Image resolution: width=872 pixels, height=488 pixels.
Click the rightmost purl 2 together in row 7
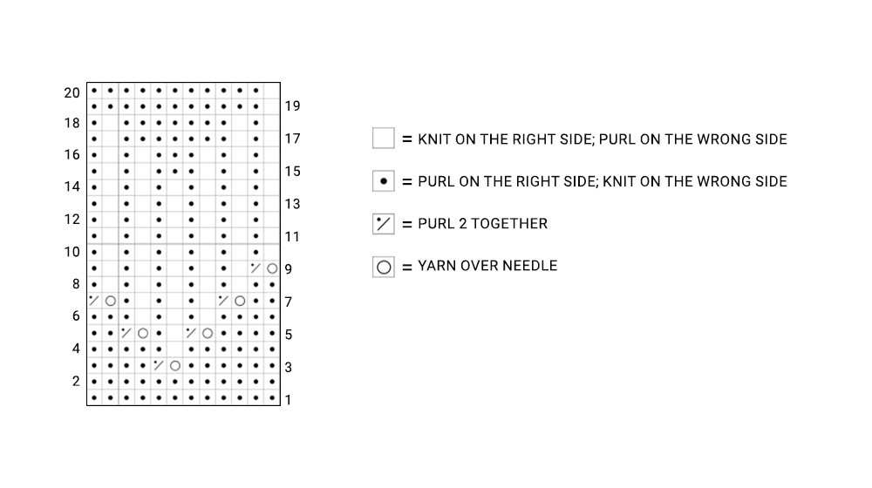click(x=223, y=301)
